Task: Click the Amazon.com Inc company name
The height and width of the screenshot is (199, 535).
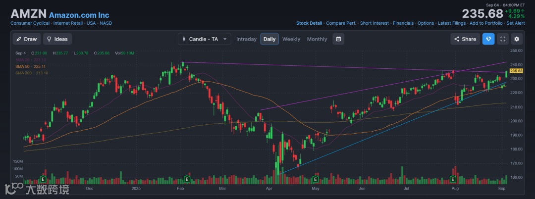Action: 79,15
